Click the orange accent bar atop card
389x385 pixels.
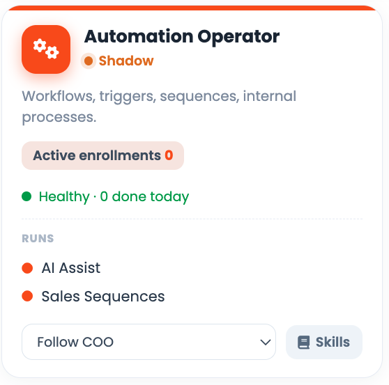192,8
